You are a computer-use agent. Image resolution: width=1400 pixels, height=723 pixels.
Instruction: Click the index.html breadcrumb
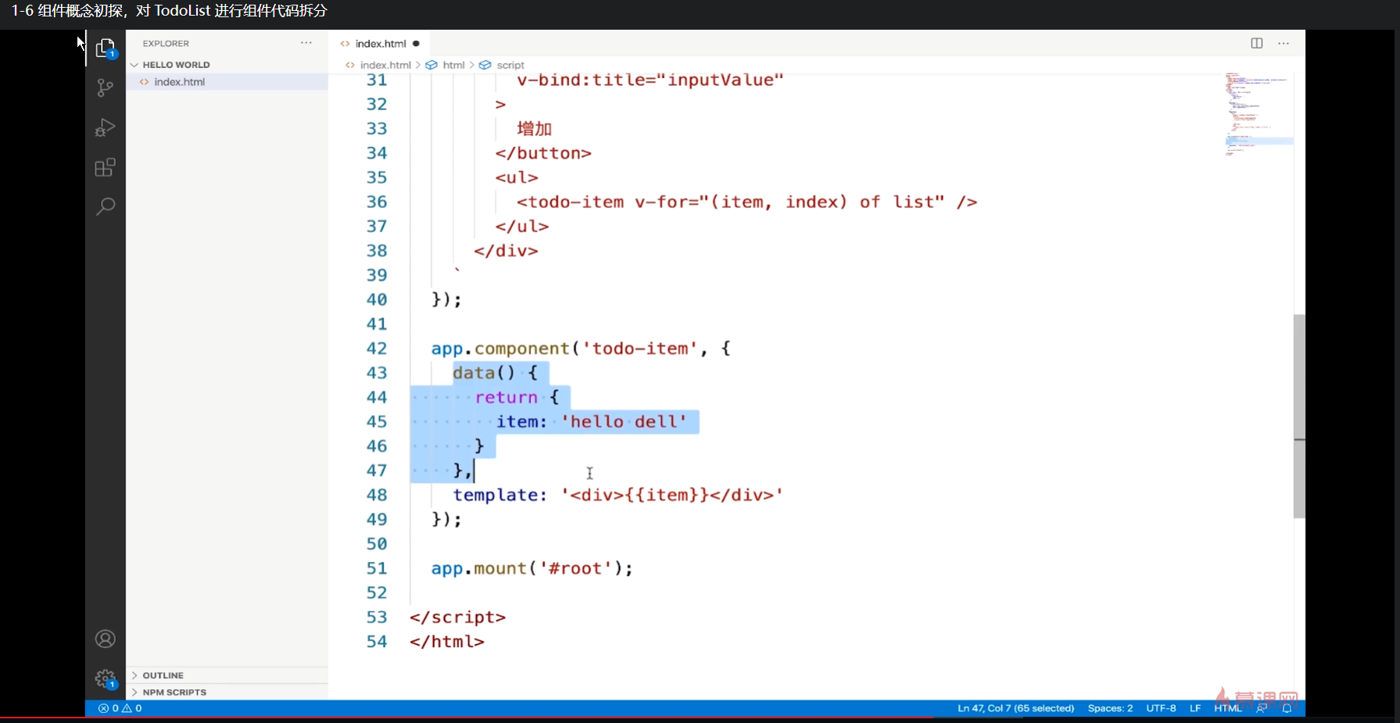pyautogui.click(x=385, y=65)
